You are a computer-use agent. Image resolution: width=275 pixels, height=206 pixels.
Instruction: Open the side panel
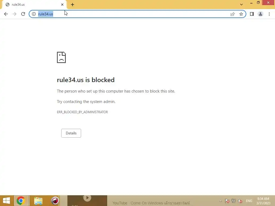(252, 14)
